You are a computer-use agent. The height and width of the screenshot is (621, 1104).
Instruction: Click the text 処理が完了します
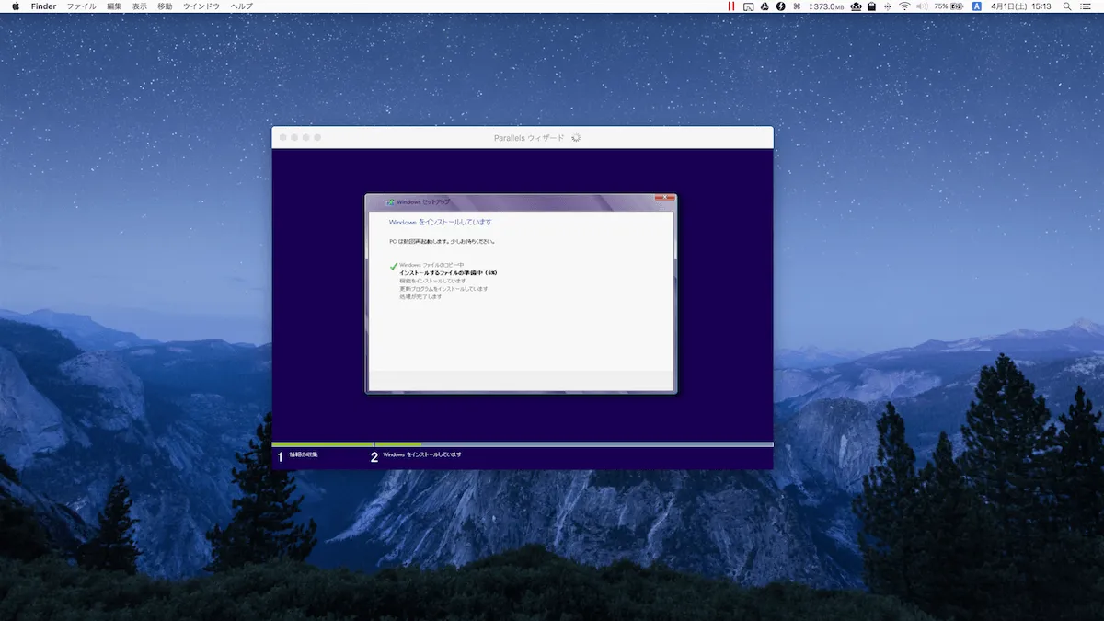coord(420,296)
